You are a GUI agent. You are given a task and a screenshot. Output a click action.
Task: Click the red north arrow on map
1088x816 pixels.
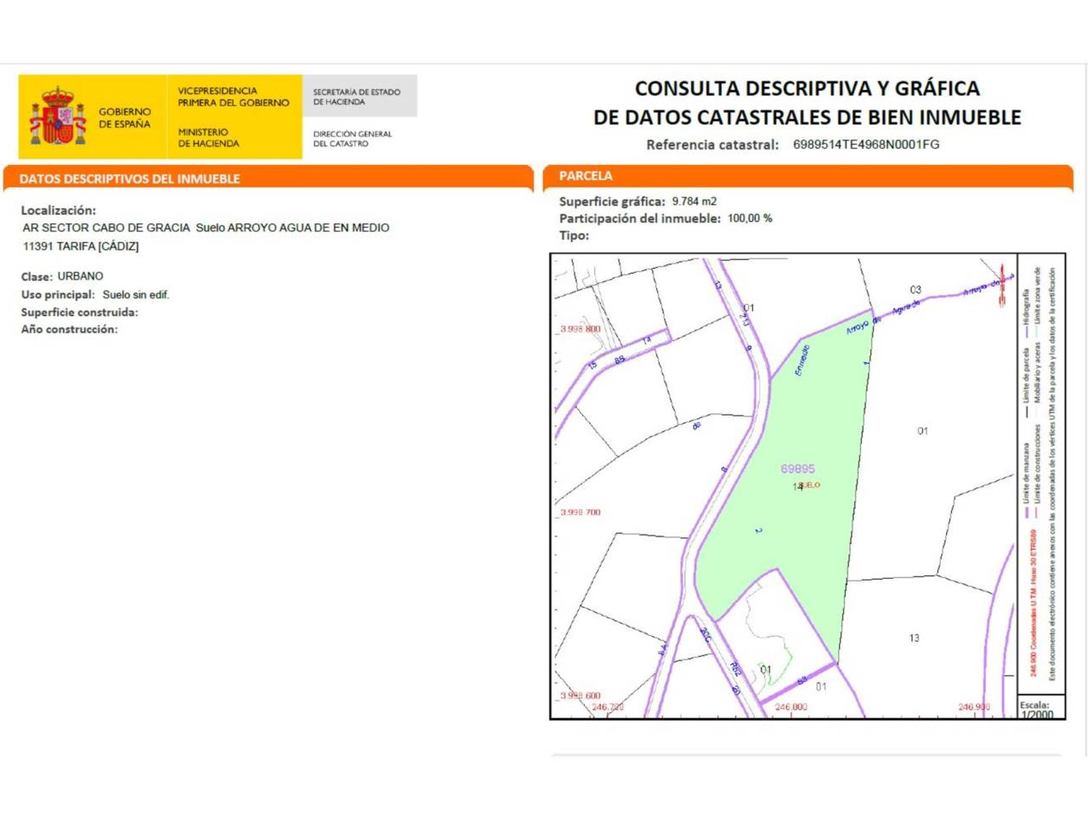pyautogui.click(x=1003, y=285)
